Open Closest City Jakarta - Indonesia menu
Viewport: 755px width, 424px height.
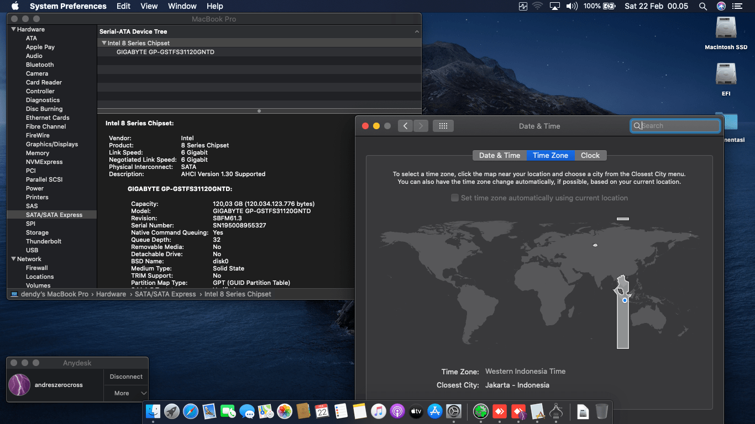[x=517, y=385]
